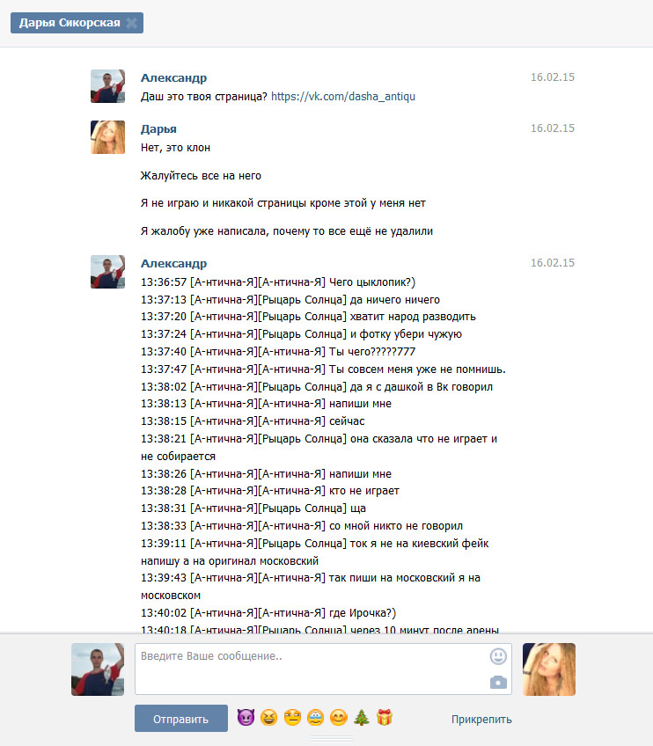Click Дарья's avatar beside her message
653x746 pixels.
coord(107,137)
